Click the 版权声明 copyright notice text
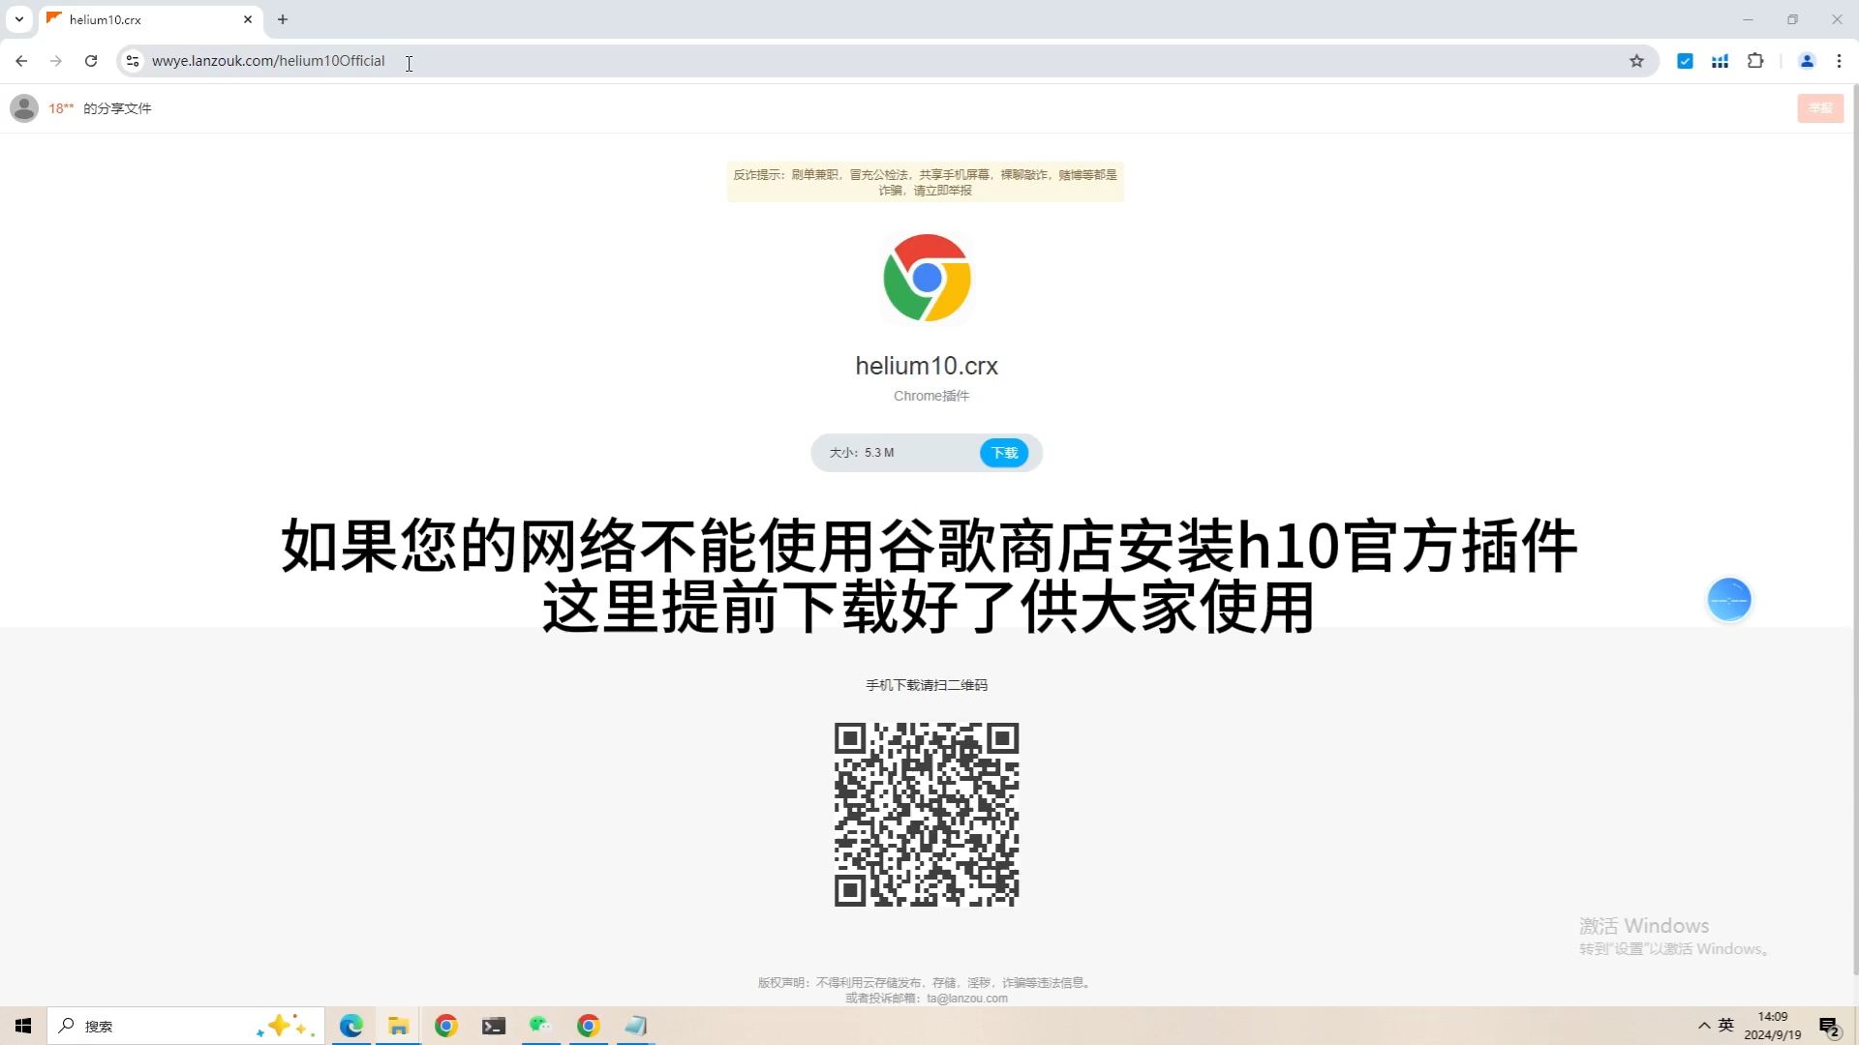The width and height of the screenshot is (1859, 1045). (x=926, y=983)
